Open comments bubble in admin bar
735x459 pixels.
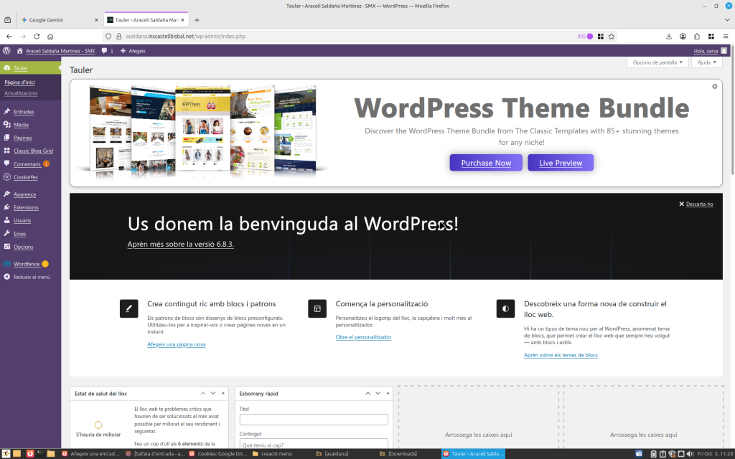[107, 51]
